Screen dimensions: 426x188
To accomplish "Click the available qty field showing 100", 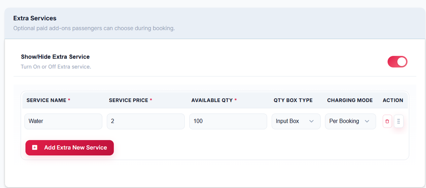I will coord(228,121).
